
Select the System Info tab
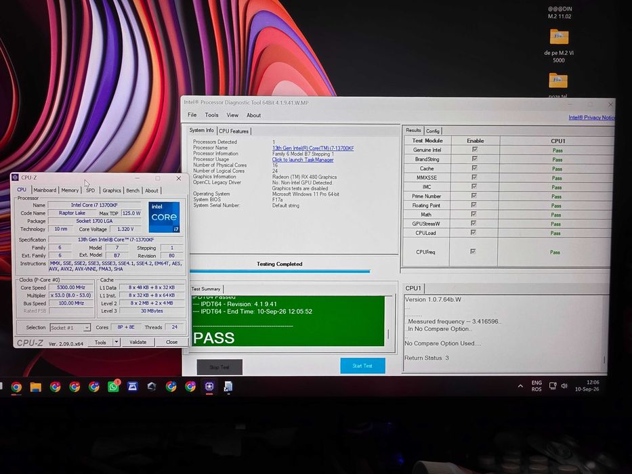coord(202,130)
